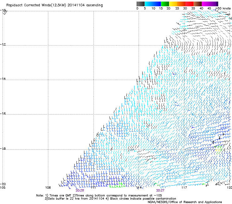
Task: Click the '-16' latitude axis label
Action: coord(3,114)
